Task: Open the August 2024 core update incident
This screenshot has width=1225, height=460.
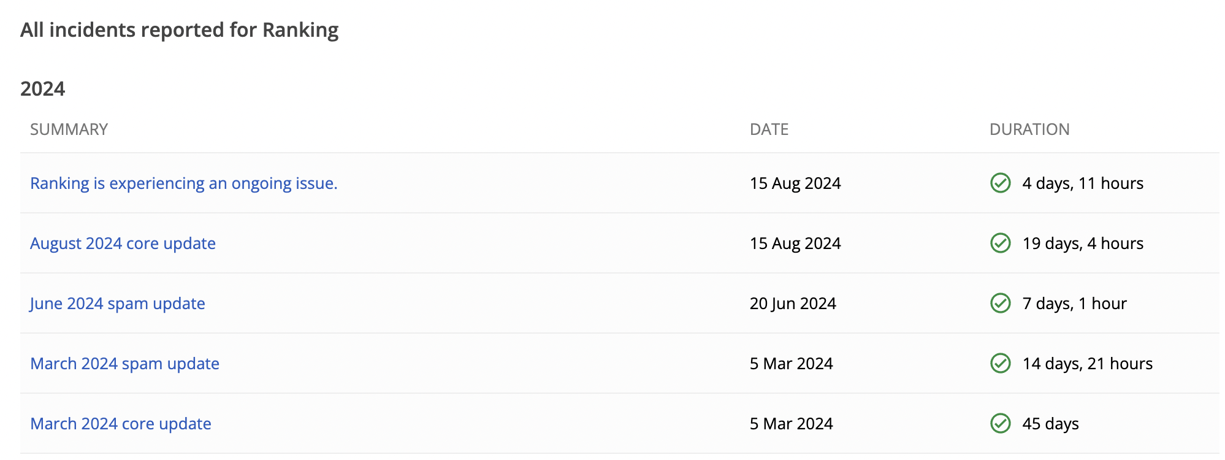Action: pyautogui.click(x=123, y=243)
